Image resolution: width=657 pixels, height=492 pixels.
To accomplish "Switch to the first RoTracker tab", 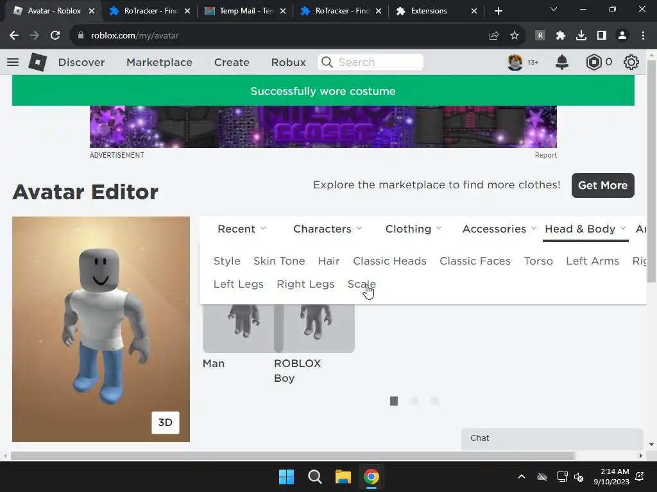I will [x=149, y=11].
